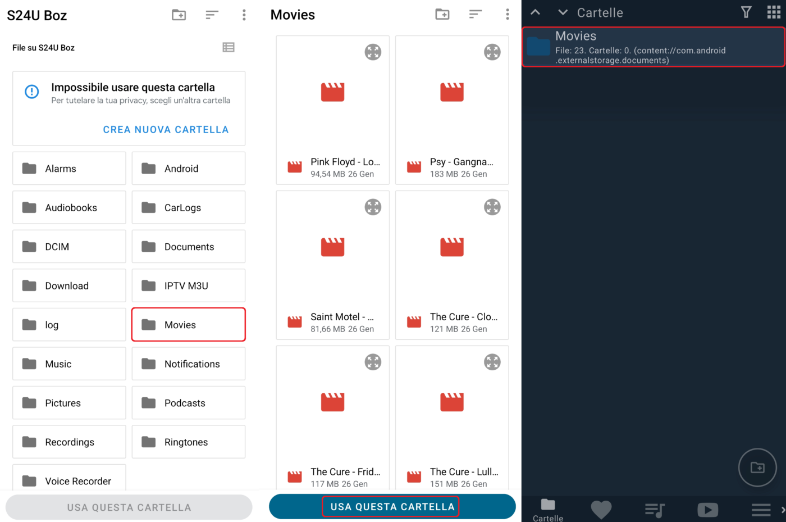
Task: Create a new folder in the Movies header
Action: [442, 15]
